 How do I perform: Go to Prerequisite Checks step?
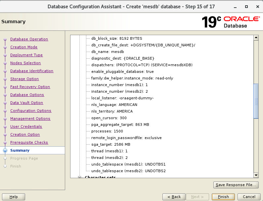pyautogui.click(x=29, y=142)
